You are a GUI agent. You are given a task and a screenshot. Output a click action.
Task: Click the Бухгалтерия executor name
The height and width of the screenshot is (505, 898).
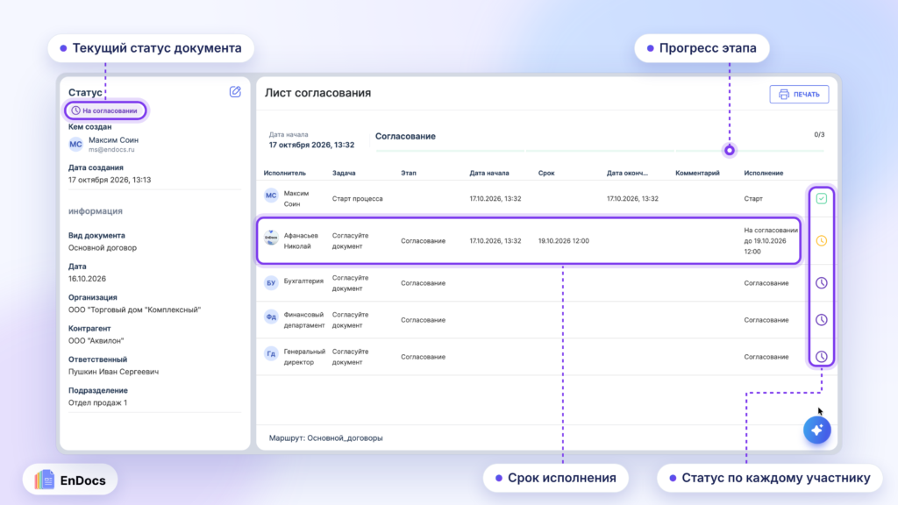pos(303,281)
